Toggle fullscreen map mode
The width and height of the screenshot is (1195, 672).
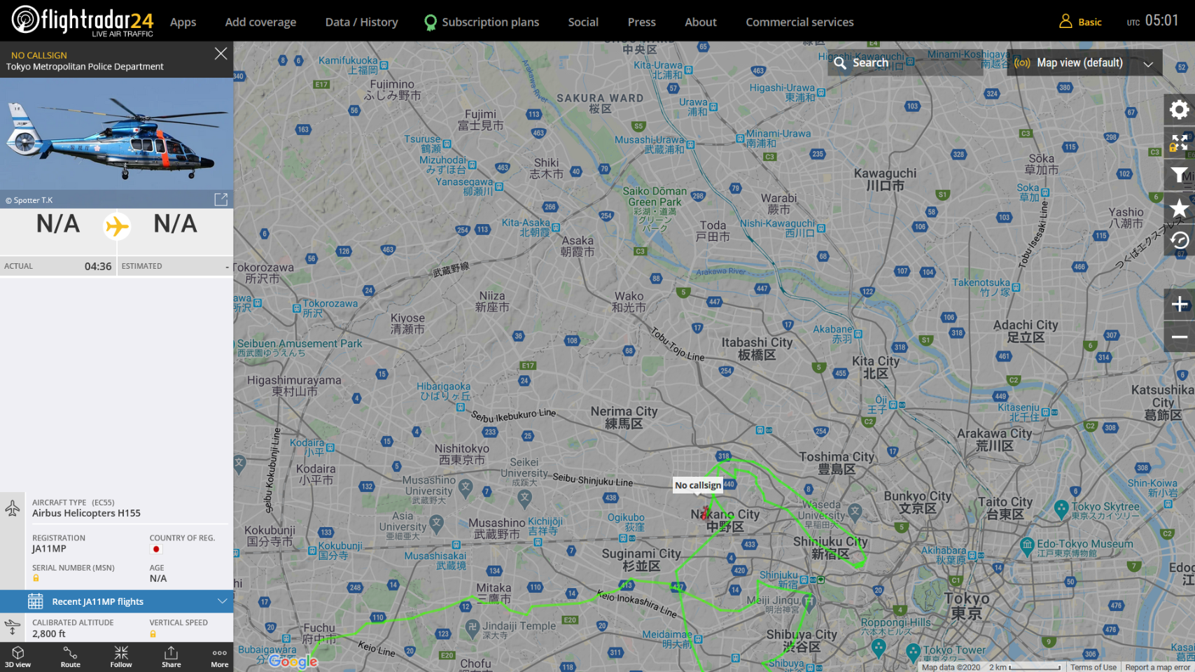(x=1179, y=143)
